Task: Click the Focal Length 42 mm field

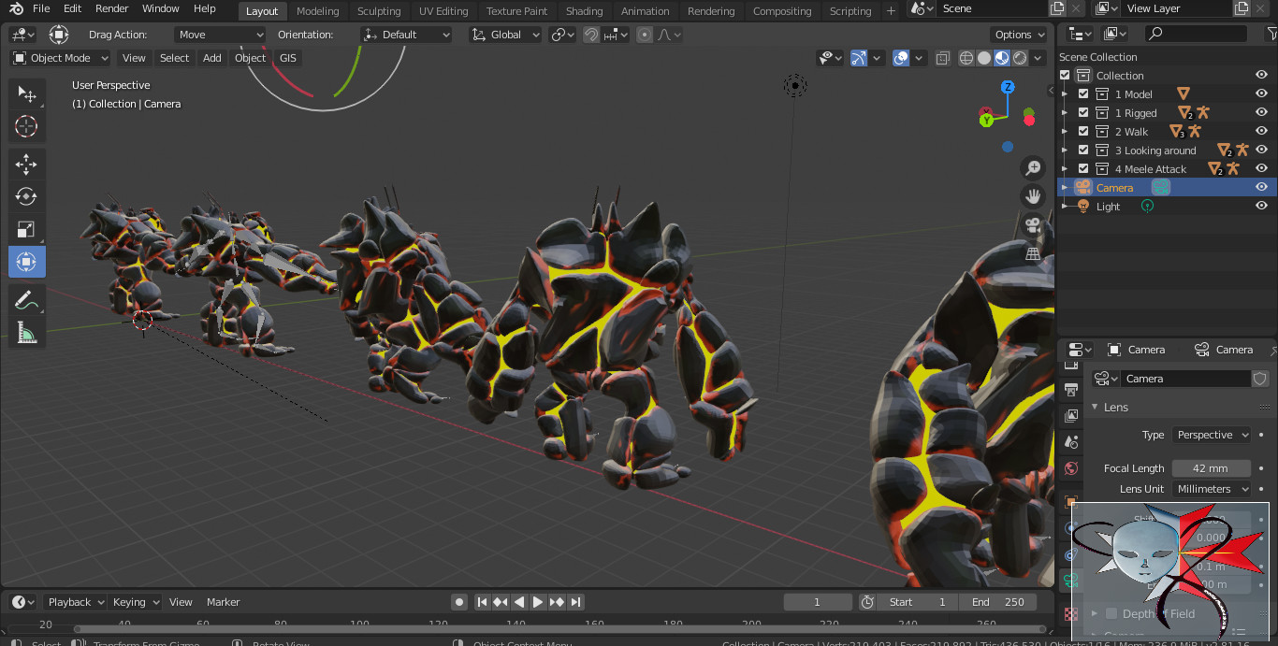Action: point(1211,468)
